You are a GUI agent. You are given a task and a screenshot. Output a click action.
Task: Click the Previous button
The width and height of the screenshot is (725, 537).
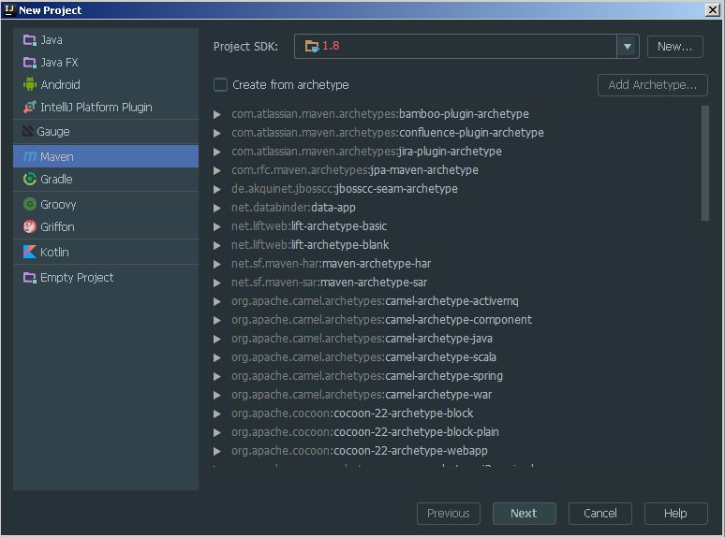coord(448,514)
